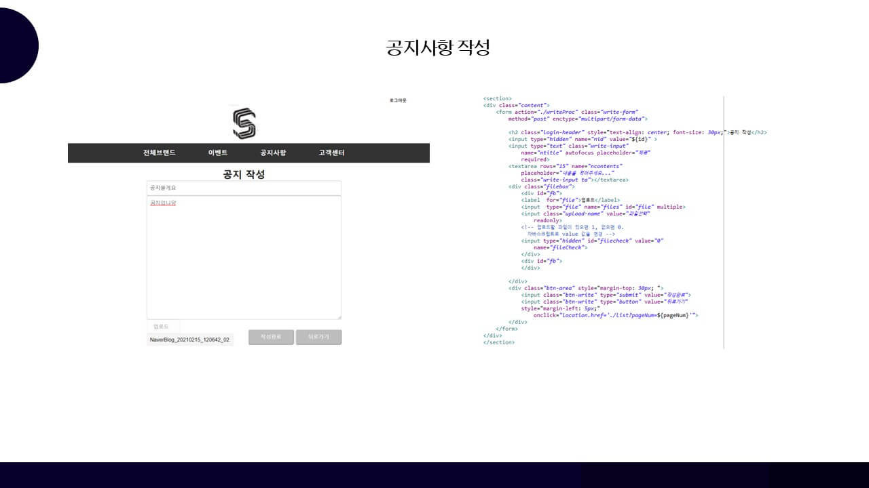Click the input type="hidden" name="nid" line
The width and height of the screenshot is (869, 488).
(x=582, y=139)
